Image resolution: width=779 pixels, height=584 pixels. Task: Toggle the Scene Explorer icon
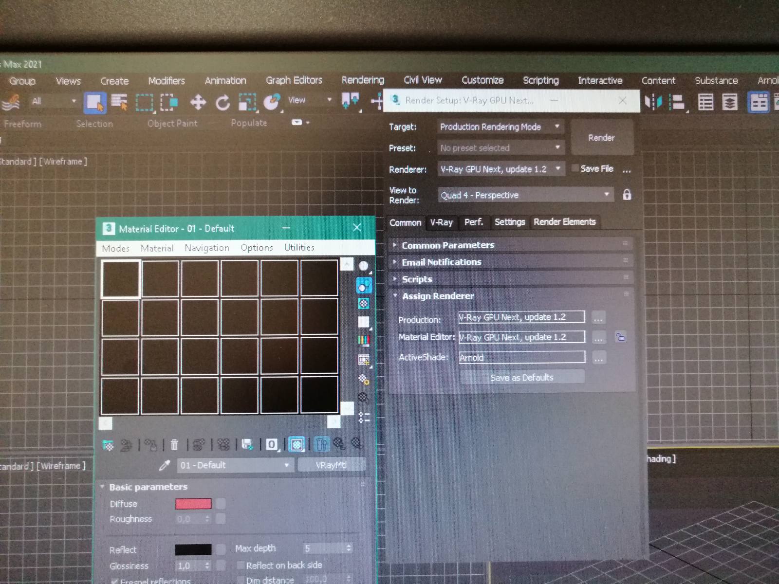click(x=705, y=102)
